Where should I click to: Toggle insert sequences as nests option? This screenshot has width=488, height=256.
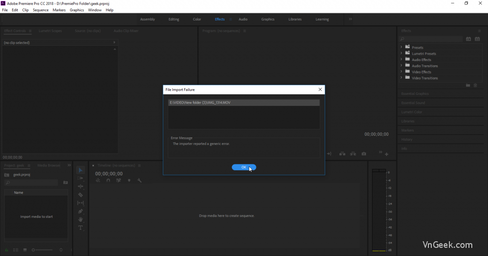(x=98, y=180)
